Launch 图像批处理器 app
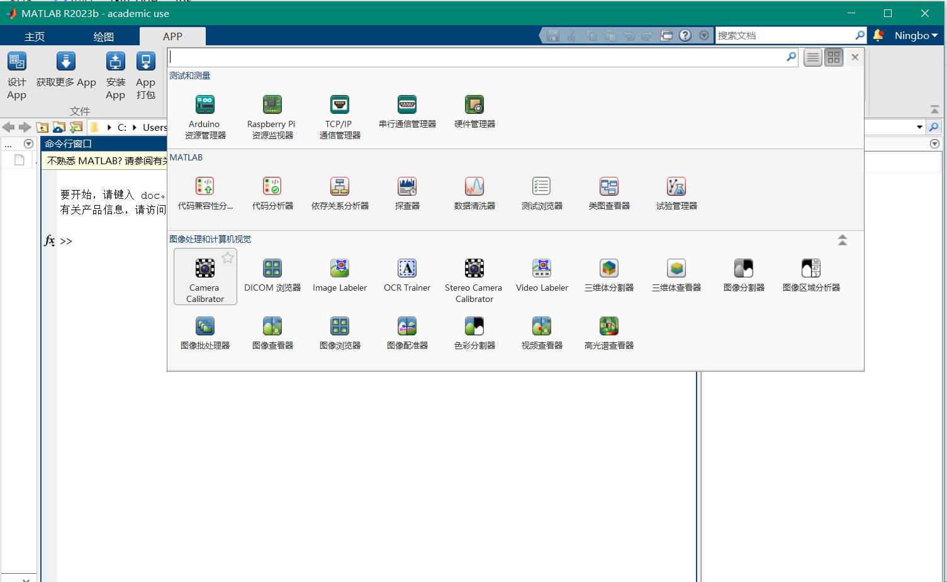Screen dimensions: 947x582 (x=205, y=333)
